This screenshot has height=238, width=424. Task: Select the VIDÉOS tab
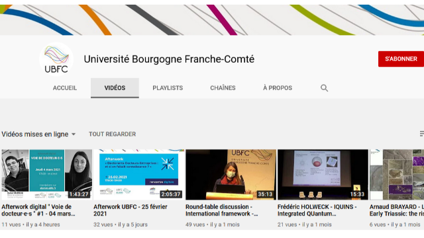(115, 88)
